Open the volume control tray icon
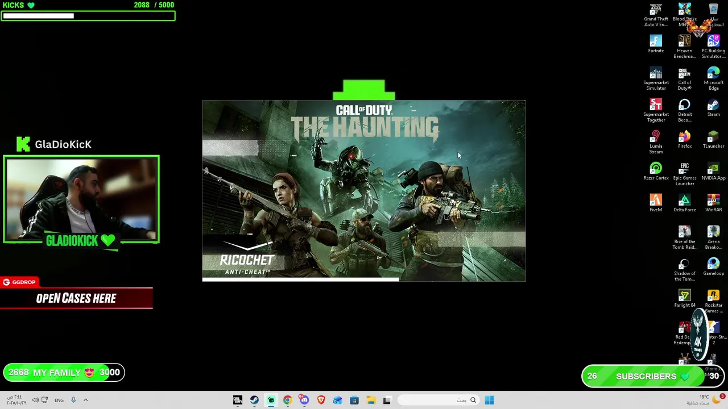The height and width of the screenshot is (409, 728). 35,400
